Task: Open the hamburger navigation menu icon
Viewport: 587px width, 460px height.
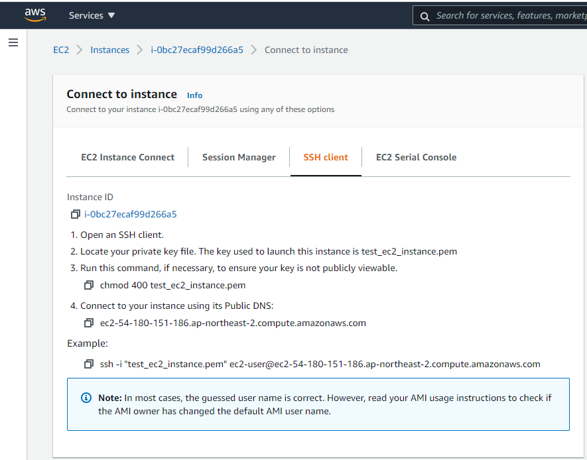Action: click(x=13, y=42)
